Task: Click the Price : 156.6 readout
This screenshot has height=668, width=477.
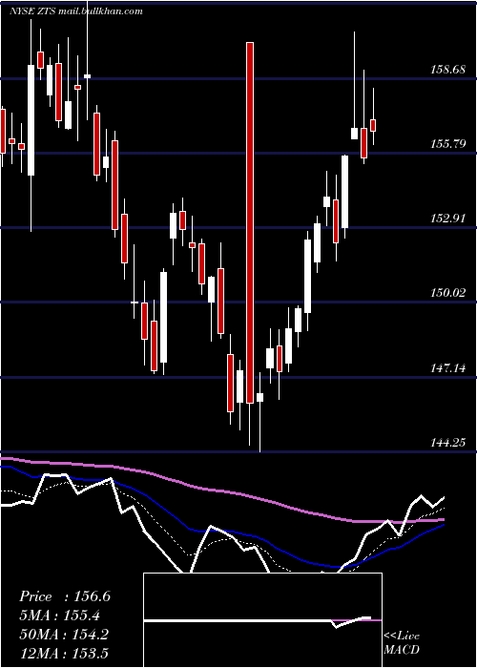Action: 65,596
